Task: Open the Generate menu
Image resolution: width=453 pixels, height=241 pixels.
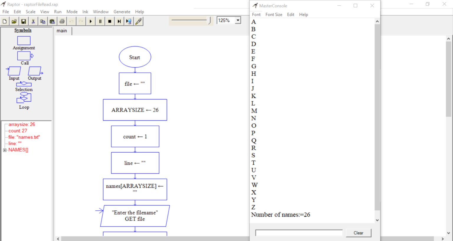Action: pos(122,12)
